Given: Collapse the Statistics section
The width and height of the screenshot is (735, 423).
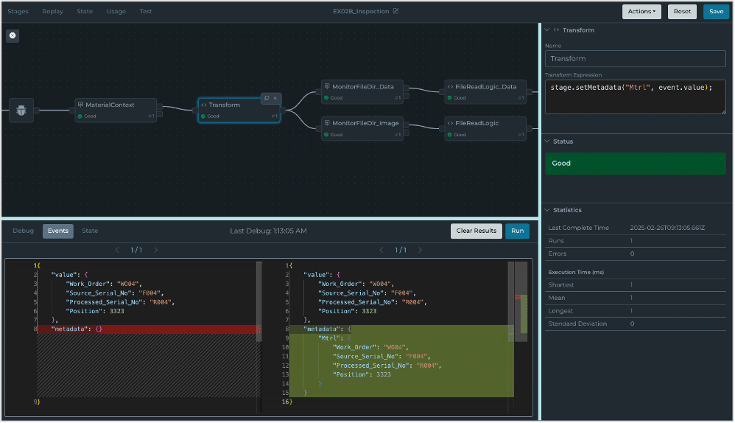Looking at the screenshot, I should point(547,210).
